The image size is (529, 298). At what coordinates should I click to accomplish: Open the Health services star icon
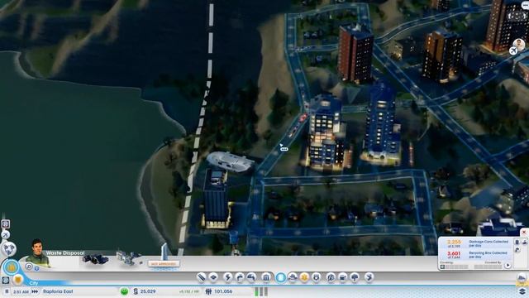(x=304, y=278)
